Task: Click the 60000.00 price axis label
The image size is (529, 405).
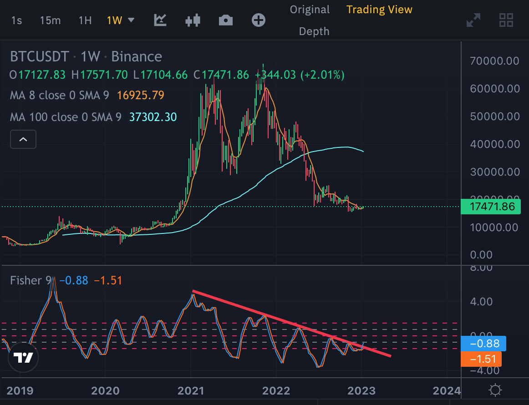Action: (495, 89)
